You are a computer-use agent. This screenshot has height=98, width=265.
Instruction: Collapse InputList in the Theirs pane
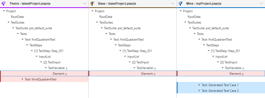pos(36,56)
